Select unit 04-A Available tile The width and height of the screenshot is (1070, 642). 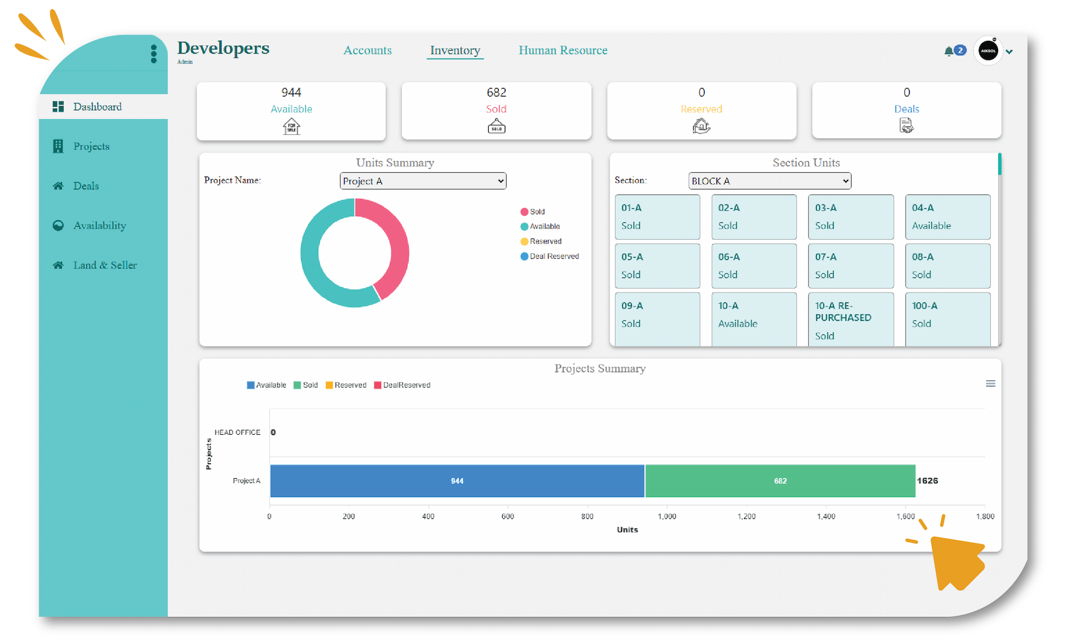pos(947,217)
